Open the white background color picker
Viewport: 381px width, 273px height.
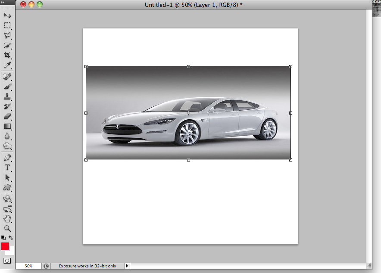(12, 252)
